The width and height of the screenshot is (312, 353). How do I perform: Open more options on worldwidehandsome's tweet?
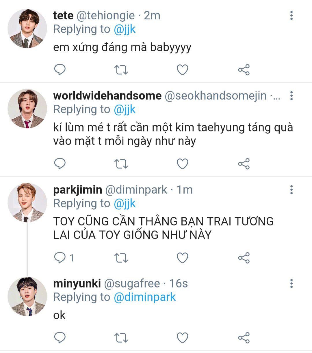pyautogui.click(x=291, y=96)
